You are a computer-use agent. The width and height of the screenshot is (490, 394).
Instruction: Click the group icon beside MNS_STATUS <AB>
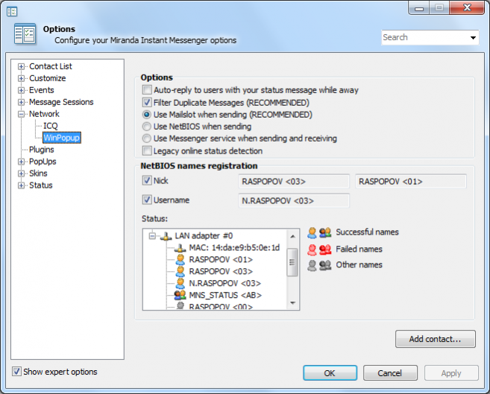click(180, 295)
